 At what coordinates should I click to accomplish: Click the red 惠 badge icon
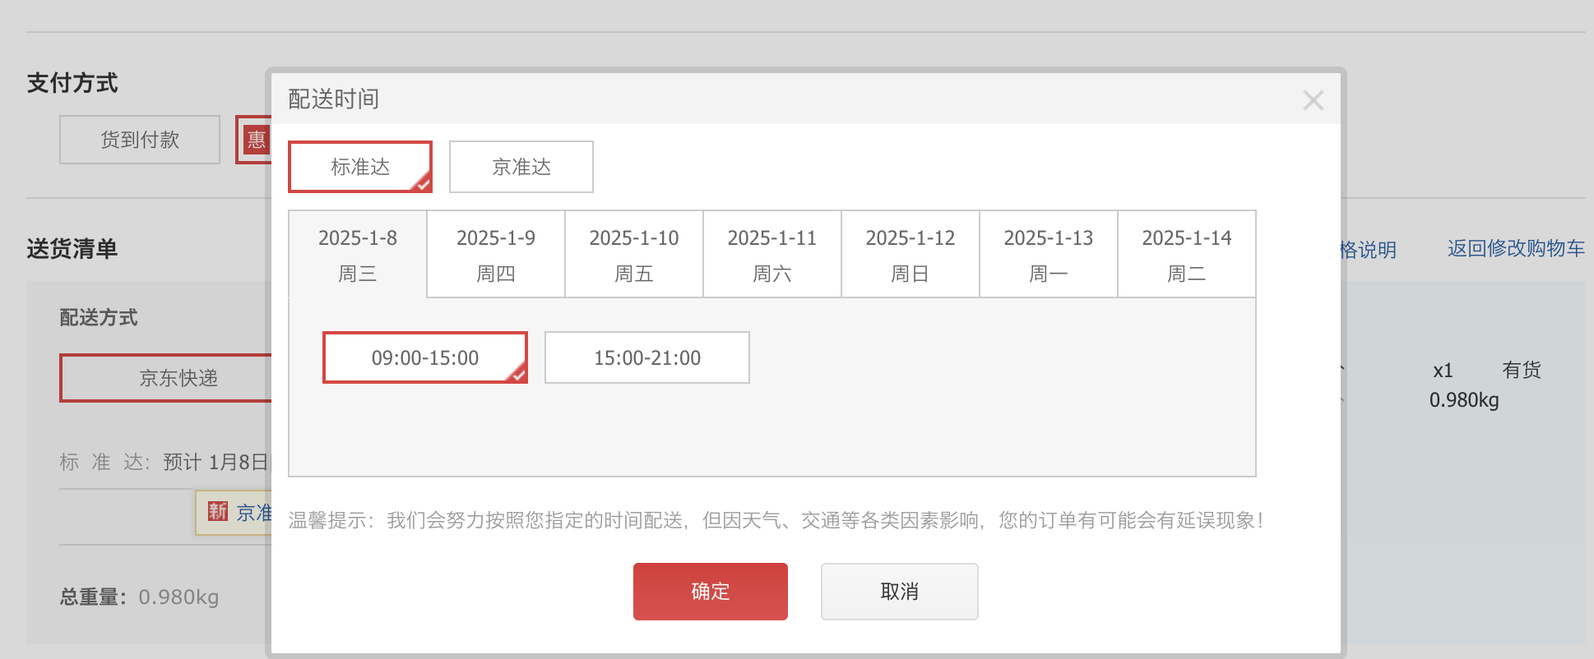(x=257, y=140)
